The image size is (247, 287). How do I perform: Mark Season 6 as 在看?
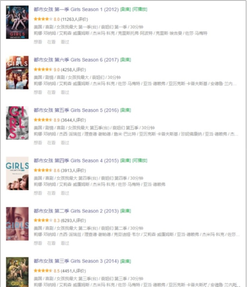point(51,92)
